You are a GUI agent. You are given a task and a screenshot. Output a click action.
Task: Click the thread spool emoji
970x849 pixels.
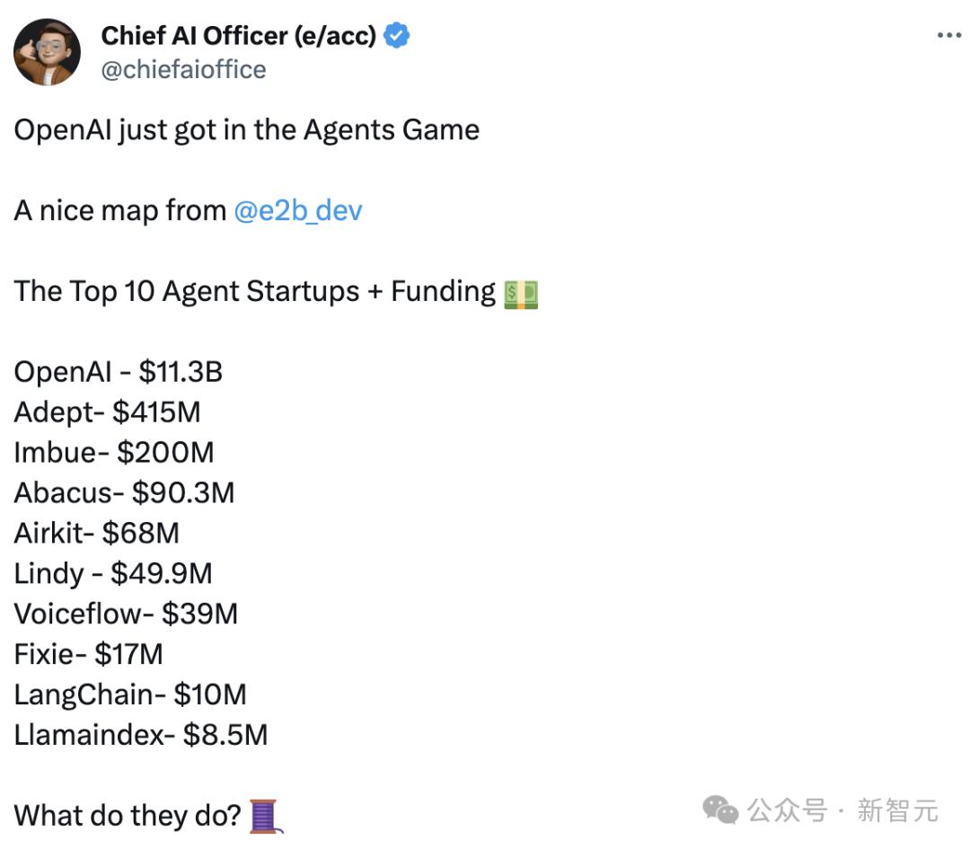(266, 816)
